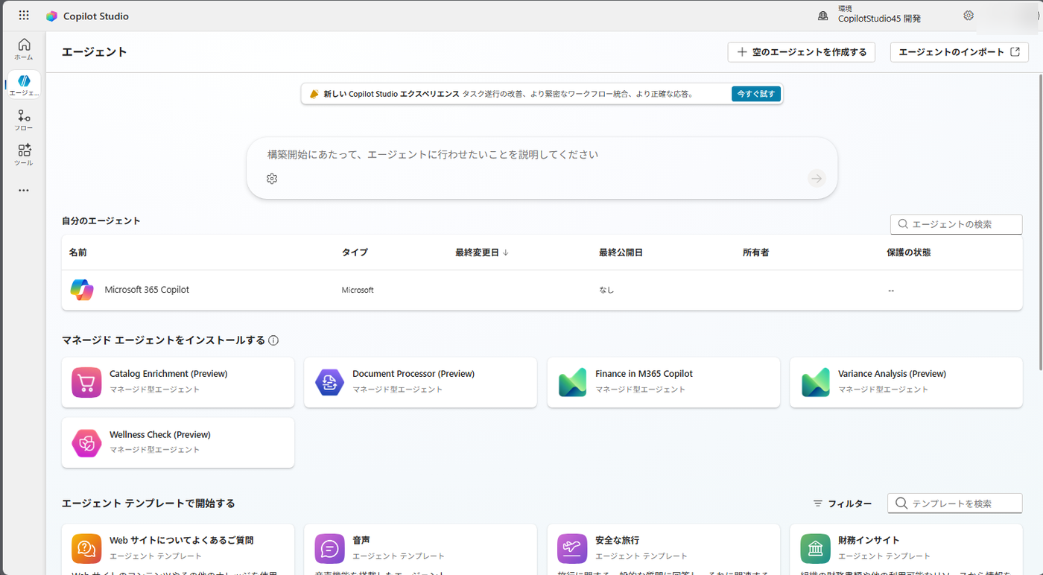Click the gear icon inside prompt box

272,179
